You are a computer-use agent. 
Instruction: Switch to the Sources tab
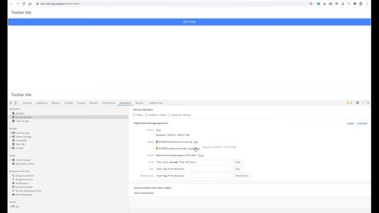pos(81,103)
